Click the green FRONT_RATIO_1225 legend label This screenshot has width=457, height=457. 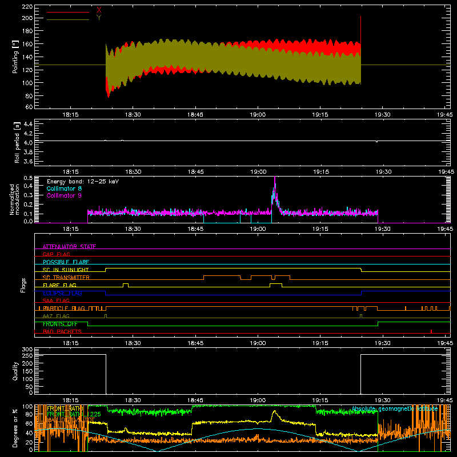pyautogui.click(x=74, y=414)
